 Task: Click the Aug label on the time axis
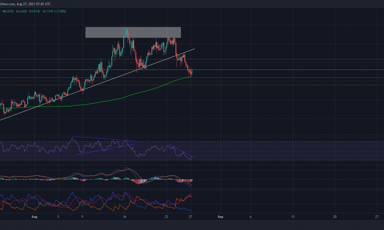[35, 217]
